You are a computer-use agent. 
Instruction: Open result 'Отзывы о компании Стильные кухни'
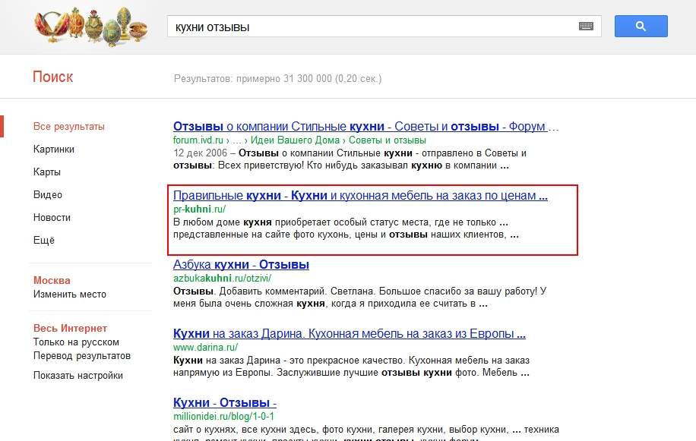[x=360, y=126]
